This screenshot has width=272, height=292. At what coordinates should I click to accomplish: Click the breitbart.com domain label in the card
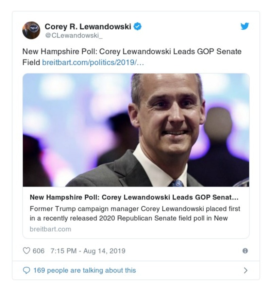click(x=50, y=229)
